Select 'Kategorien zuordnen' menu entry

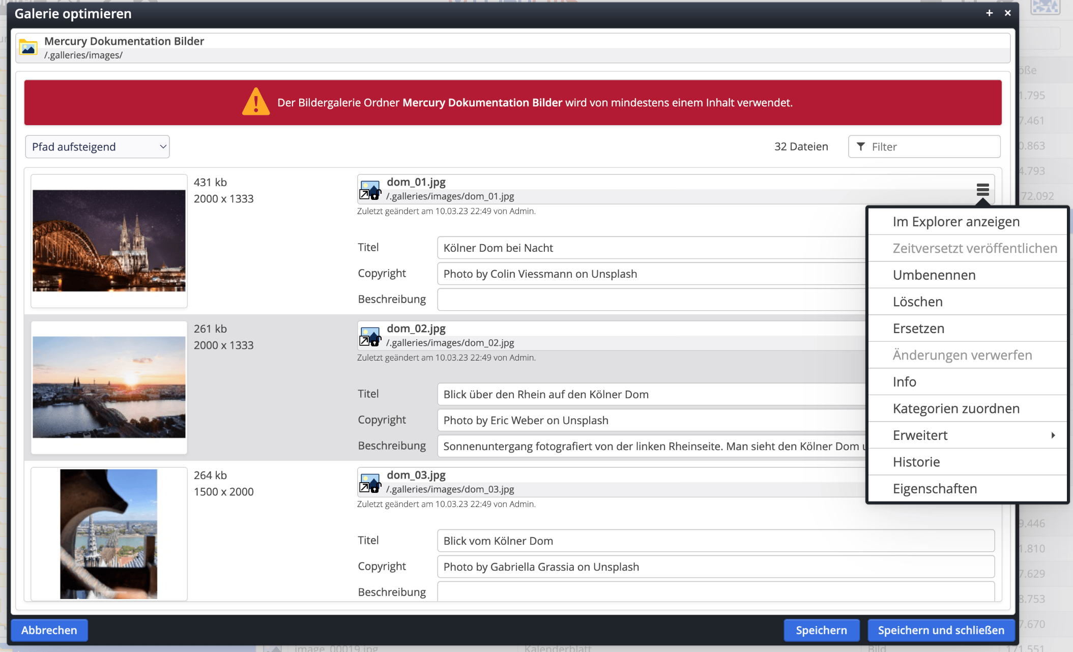[x=956, y=408]
